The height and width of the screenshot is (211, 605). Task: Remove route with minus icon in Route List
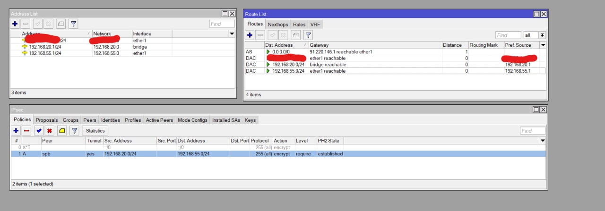(260, 35)
